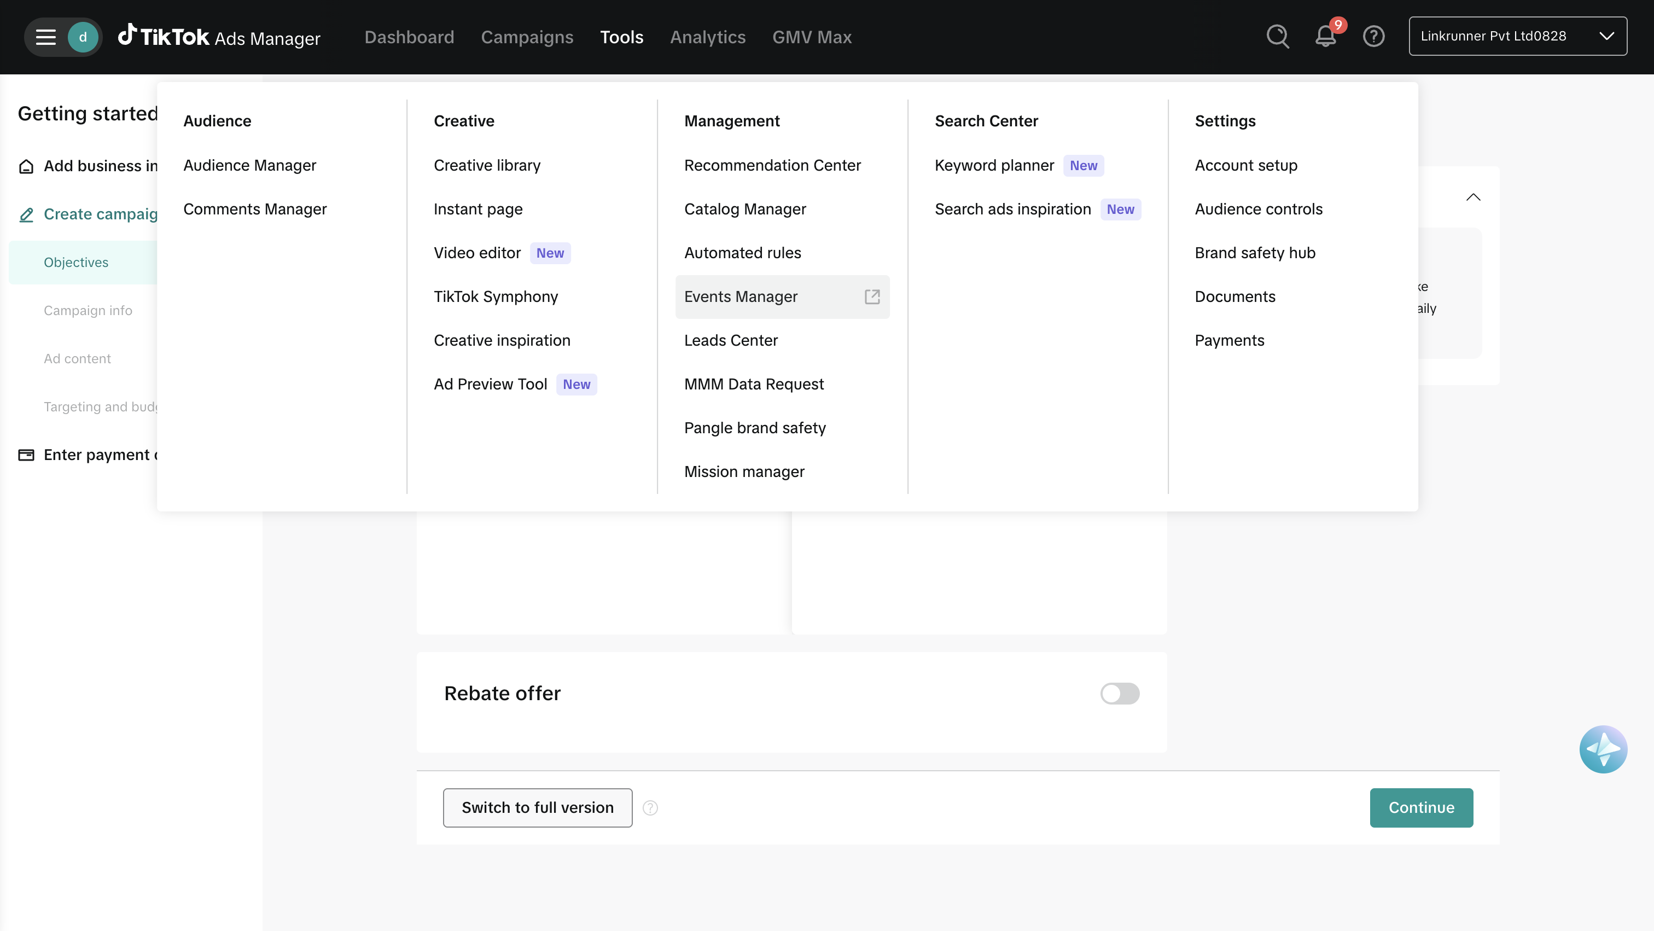Open the hamburger navigation menu
Screen dimensions: 1654x931
(x=45, y=37)
